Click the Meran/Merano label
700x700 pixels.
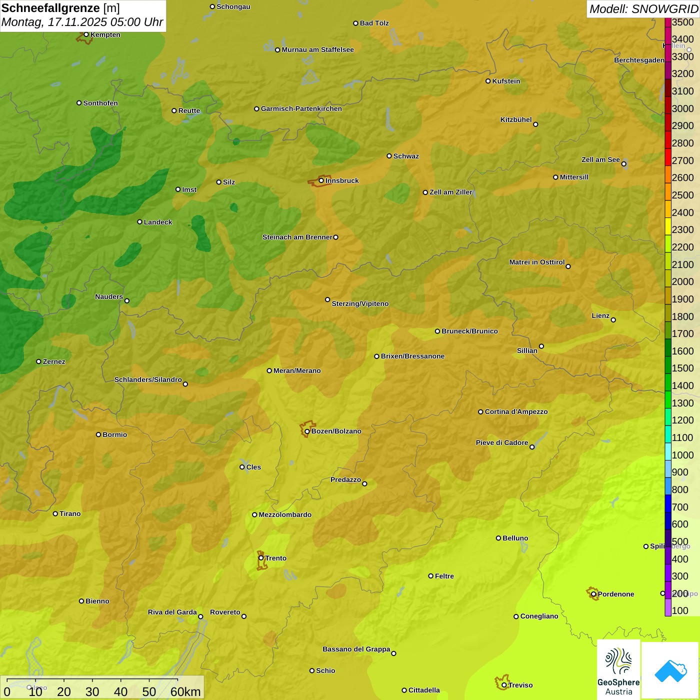coord(297,370)
